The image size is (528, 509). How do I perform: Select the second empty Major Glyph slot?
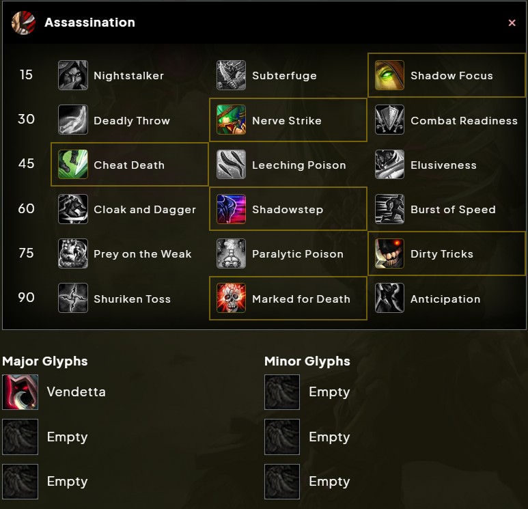coord(20,437)
